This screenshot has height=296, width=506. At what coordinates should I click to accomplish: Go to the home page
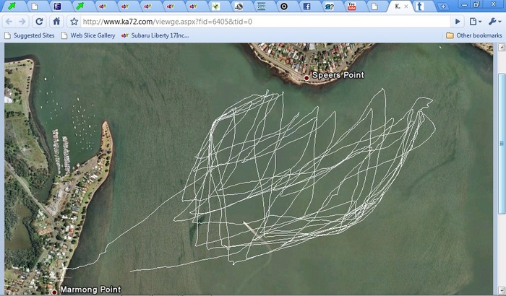tap(56, 22)
